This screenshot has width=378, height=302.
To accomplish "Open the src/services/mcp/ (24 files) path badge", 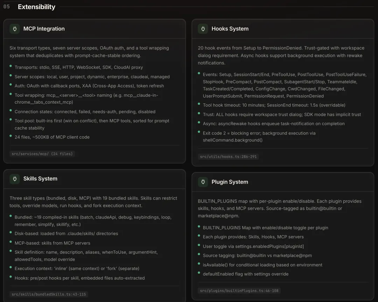I will (x=42, y=154).
